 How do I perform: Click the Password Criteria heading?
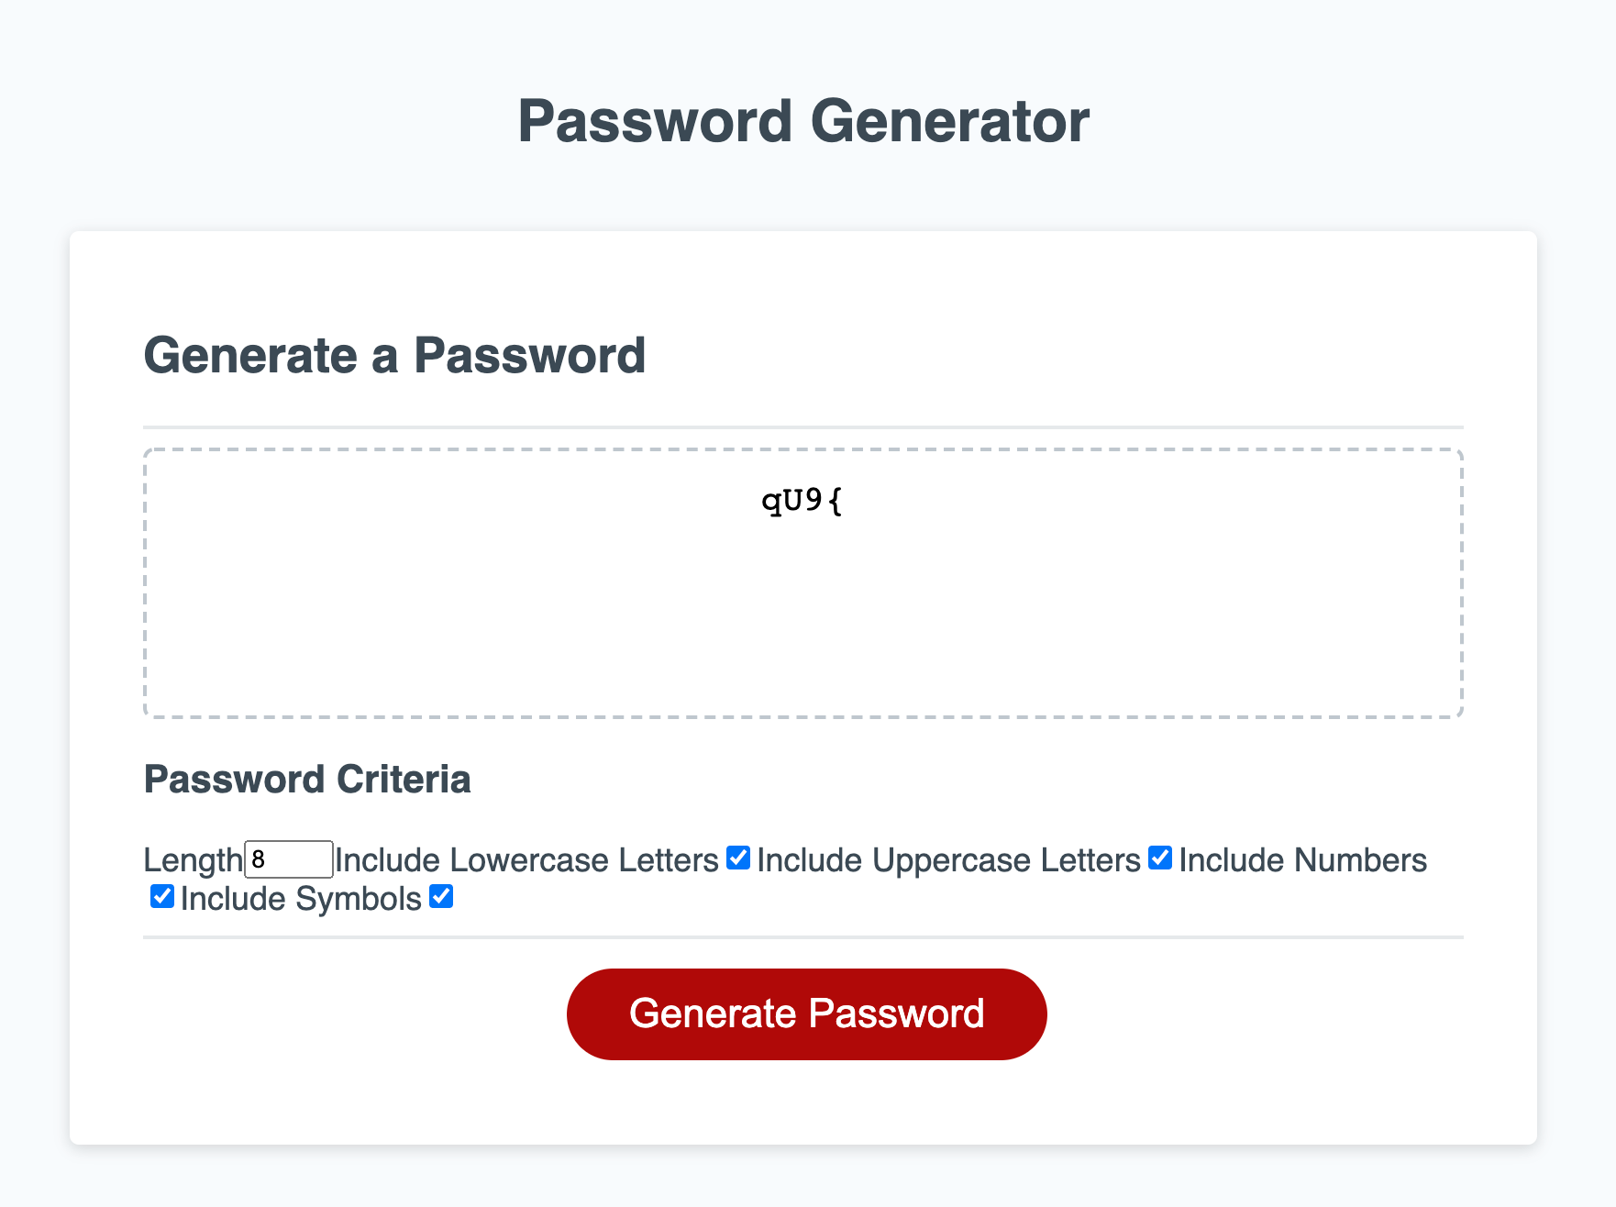(308, 779)
